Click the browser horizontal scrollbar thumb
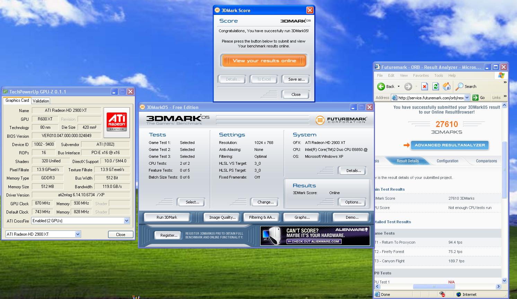This screenshot has height=299, width=517. coord(433,287)
